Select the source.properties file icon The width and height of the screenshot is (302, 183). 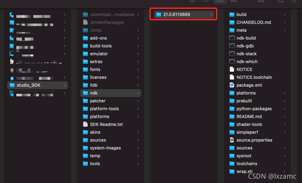(x=232, y=140)
